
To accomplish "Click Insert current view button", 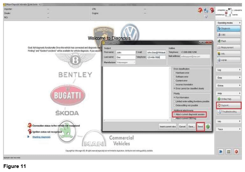I will 168,127.
